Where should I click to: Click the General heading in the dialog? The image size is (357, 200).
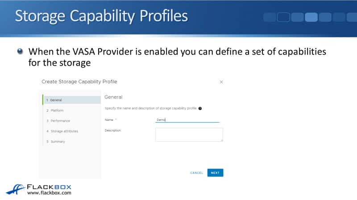tap(113, 97)
